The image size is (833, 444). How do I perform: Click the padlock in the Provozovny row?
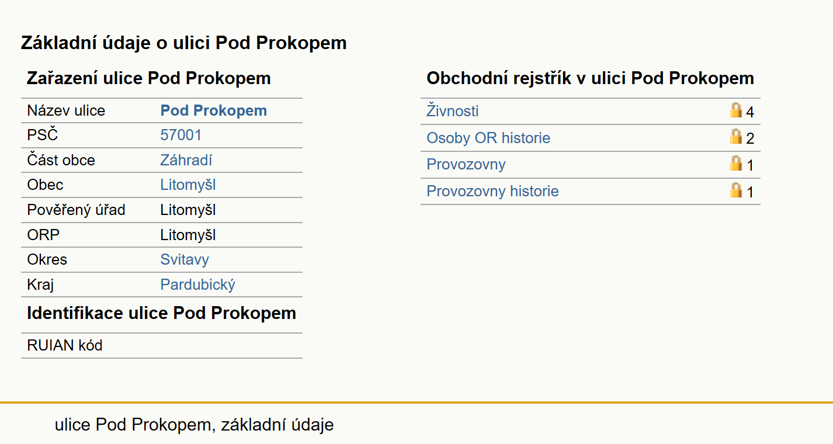[x=736, y=163]
